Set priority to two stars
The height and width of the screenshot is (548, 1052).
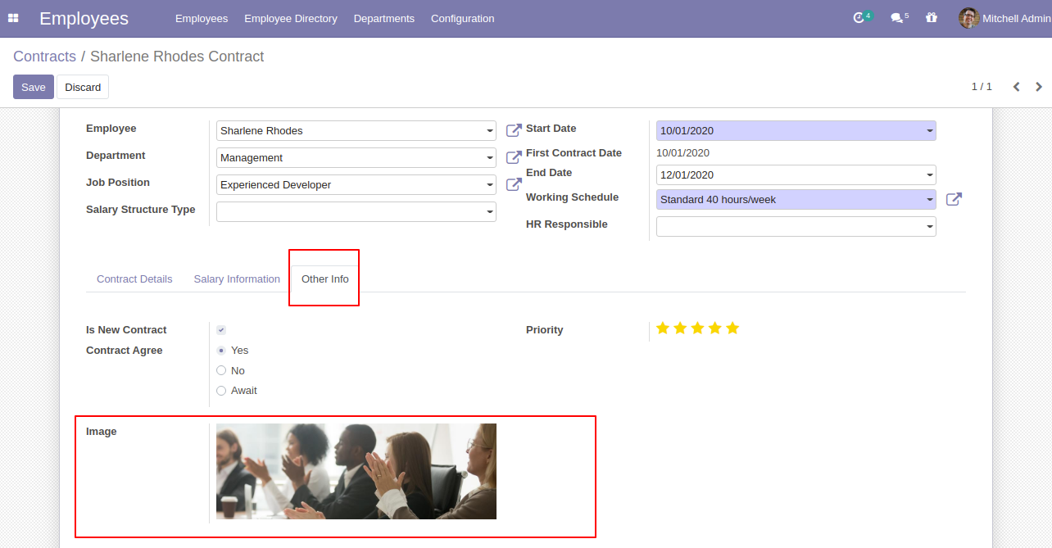pyautogui.click(x=680, y=328)
